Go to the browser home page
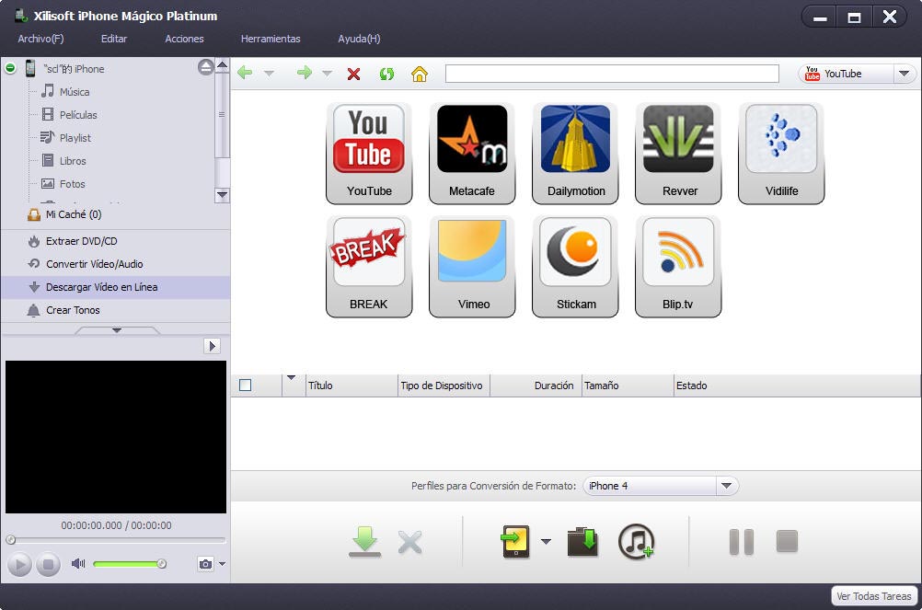 coord(420,74)
